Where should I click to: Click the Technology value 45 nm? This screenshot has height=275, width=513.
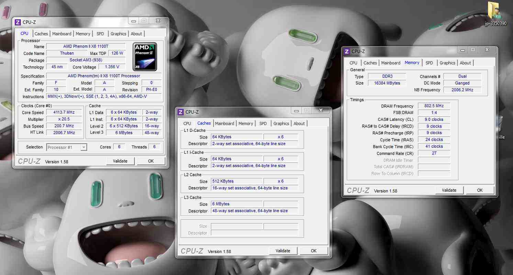click(57, 67)
